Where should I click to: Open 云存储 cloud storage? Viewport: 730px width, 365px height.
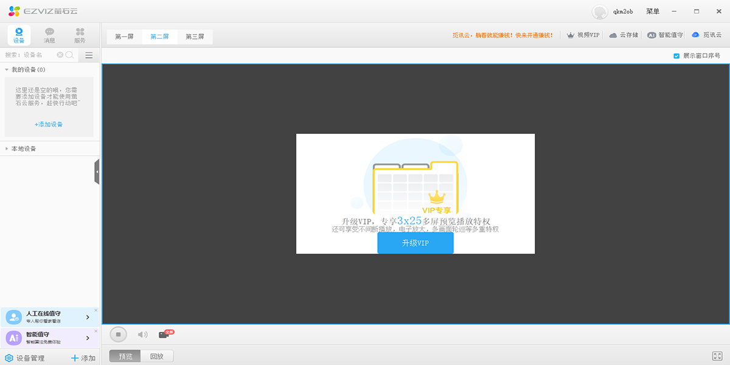click(x=622, y=35)
